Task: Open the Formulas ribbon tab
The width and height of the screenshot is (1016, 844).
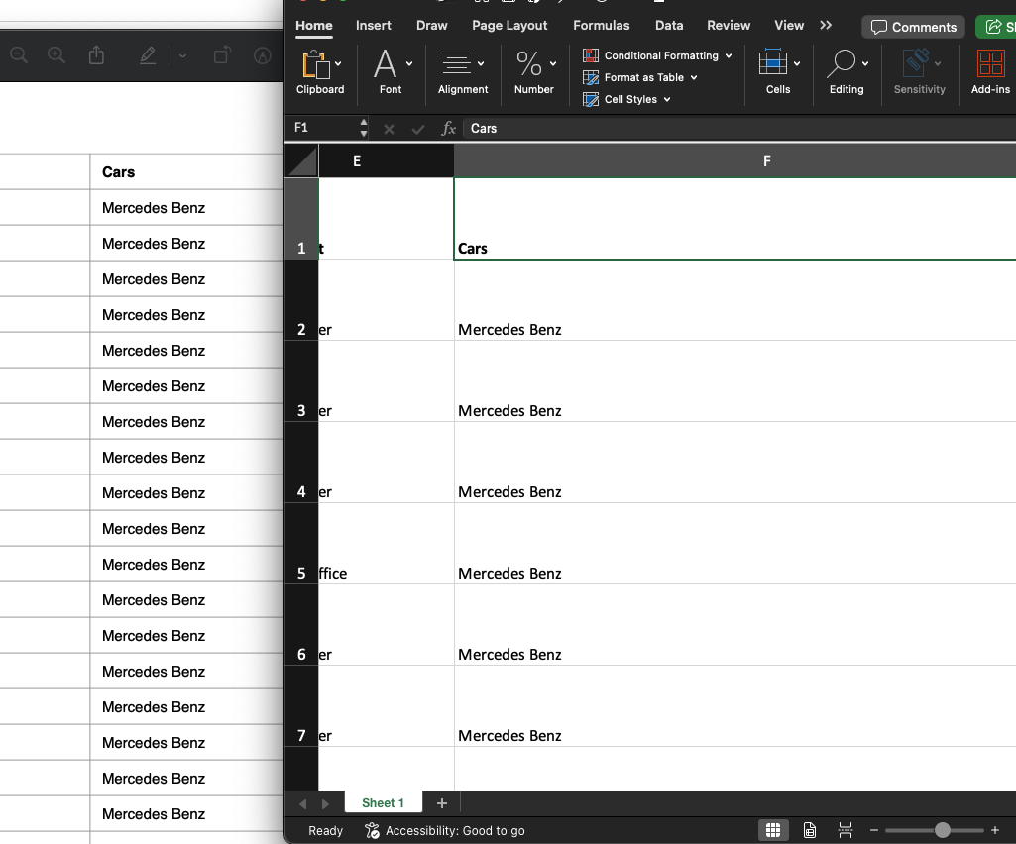Action: pos(601,26)
